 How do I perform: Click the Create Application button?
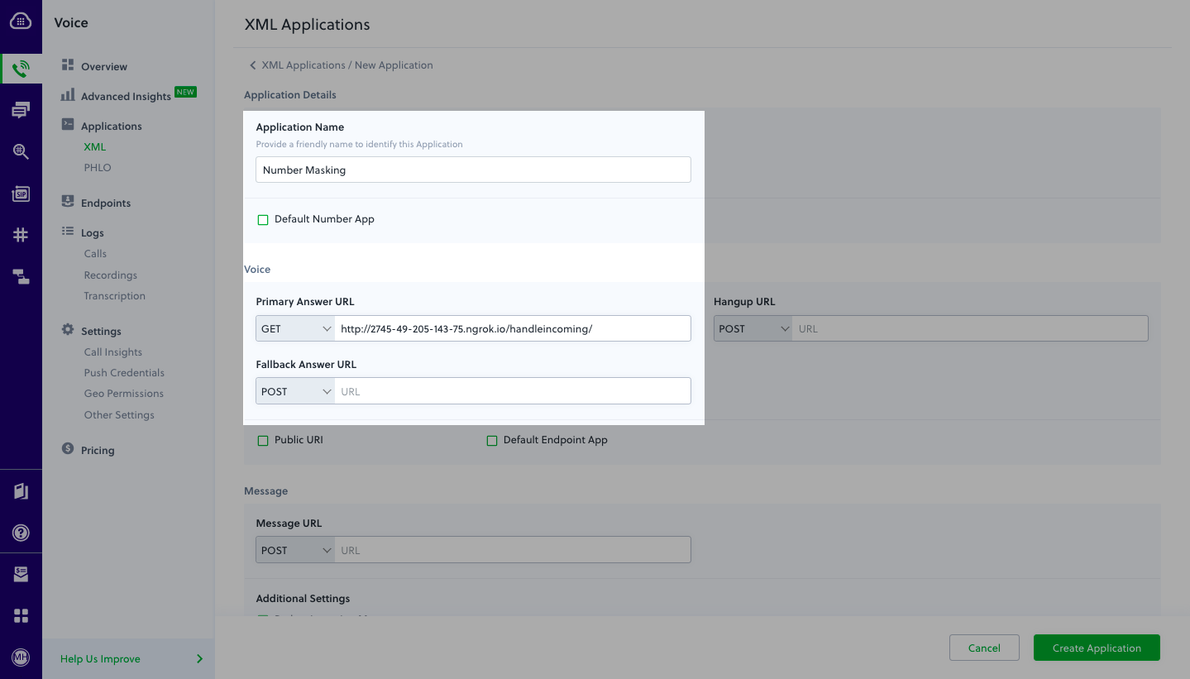tap(1096, 648)
